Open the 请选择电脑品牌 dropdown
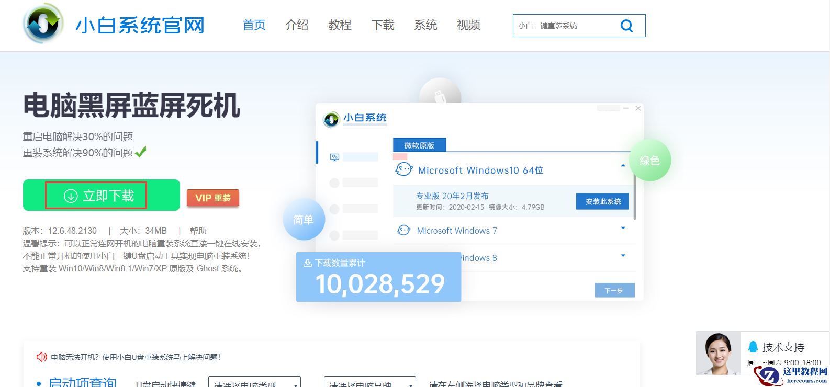830x387 pixels. tap(370, 382)
